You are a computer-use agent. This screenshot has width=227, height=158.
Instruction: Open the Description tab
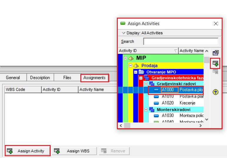coord(40,78)
